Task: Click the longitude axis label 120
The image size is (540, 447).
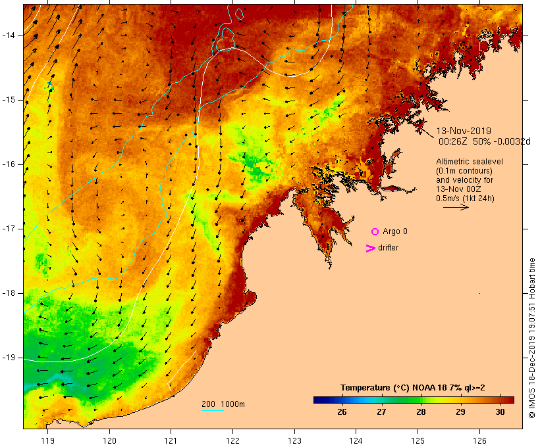Action: (109, 440)
